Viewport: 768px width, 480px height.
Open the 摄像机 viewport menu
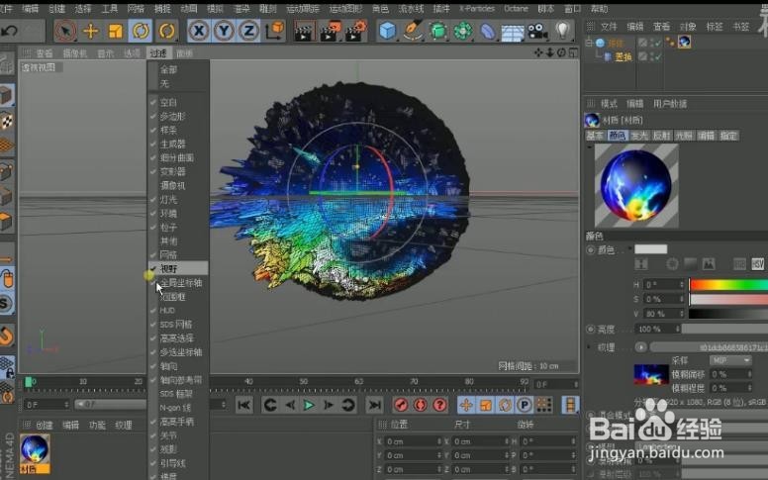coord(74,53)
